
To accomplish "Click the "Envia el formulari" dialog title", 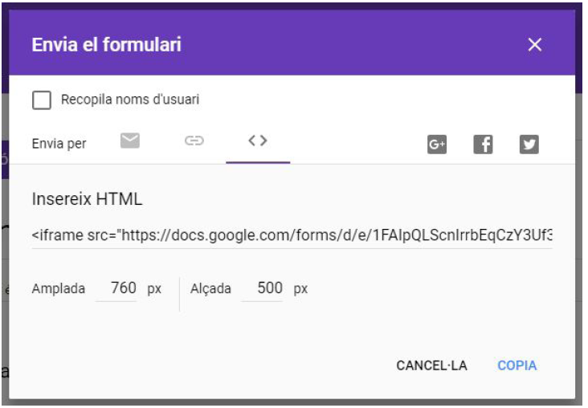I will pyautogui.click(x=106, y=44).
